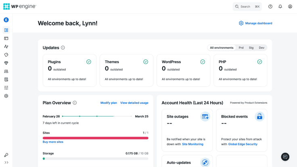The image size is (297, 167).
Task: Click '7 days left in current cycle'
Action: pyautogui.click(x=61, y=123)
